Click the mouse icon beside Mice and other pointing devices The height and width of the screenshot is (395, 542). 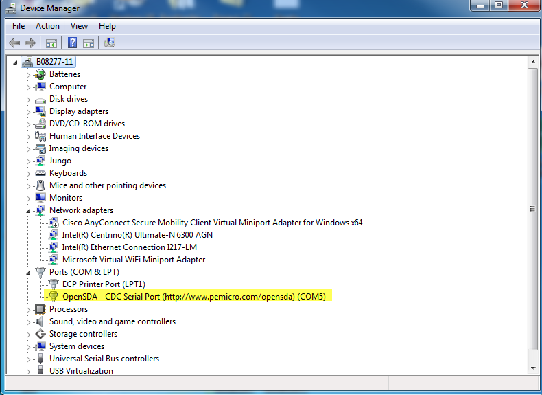tap(40, 185)
